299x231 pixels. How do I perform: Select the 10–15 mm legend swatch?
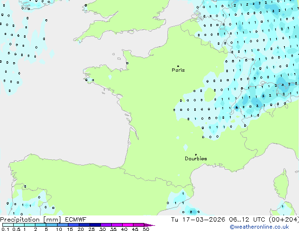(62, 225)
